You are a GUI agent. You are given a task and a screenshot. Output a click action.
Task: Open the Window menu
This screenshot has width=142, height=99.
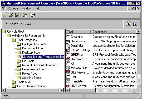tap(26, 8)
